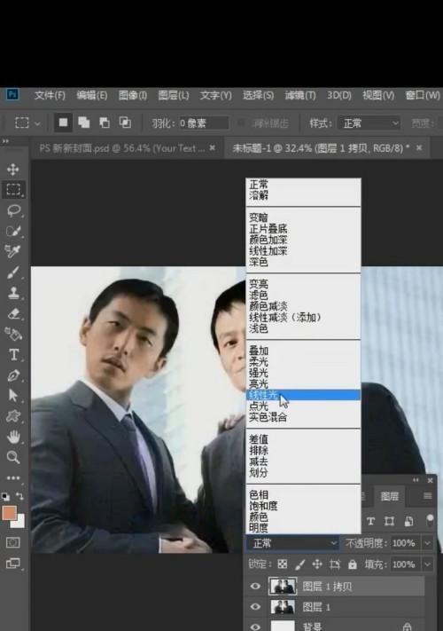443x631 pixels.
Task: Select the Paint Bucket tool
Action: click(13, 334)
